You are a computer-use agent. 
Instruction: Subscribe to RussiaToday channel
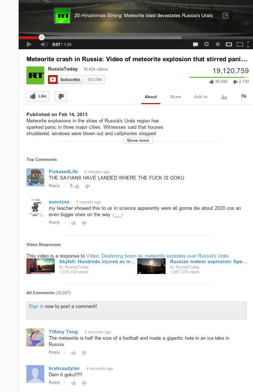65,80
